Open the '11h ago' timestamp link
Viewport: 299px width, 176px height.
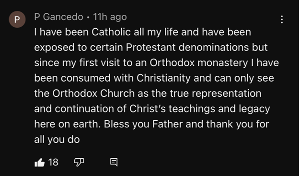click(x=110, y=17)
